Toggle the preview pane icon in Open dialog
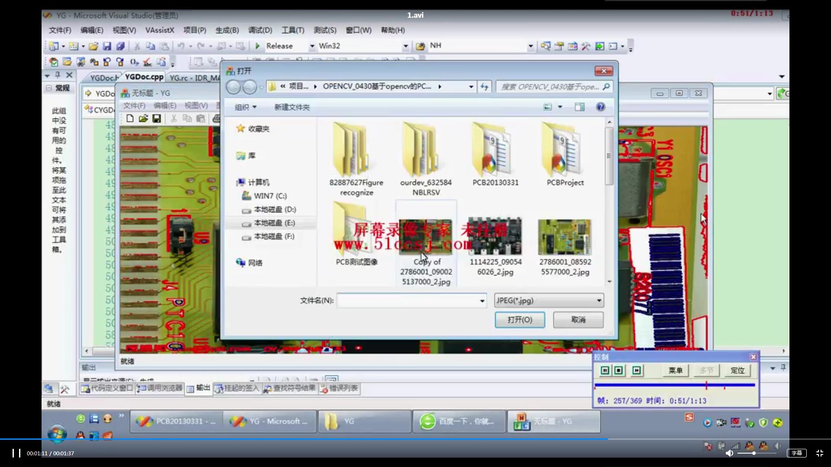The width and height of the screenshot is (831, 467). 580,107
